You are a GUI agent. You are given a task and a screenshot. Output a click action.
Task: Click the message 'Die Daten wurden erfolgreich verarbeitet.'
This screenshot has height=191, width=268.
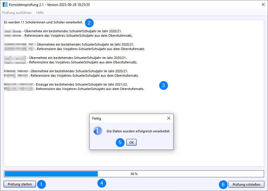coord(138,131)
